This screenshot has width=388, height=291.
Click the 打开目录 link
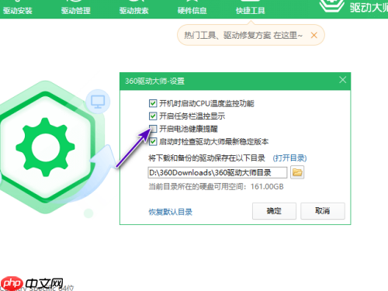[x=289, y=158]
